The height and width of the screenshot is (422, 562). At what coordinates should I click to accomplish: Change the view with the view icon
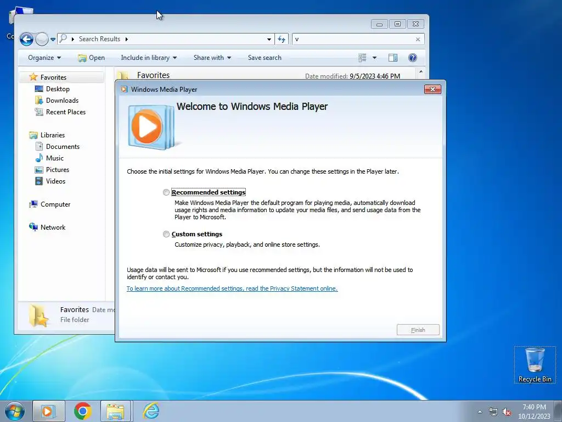click(x=362, y=58)
